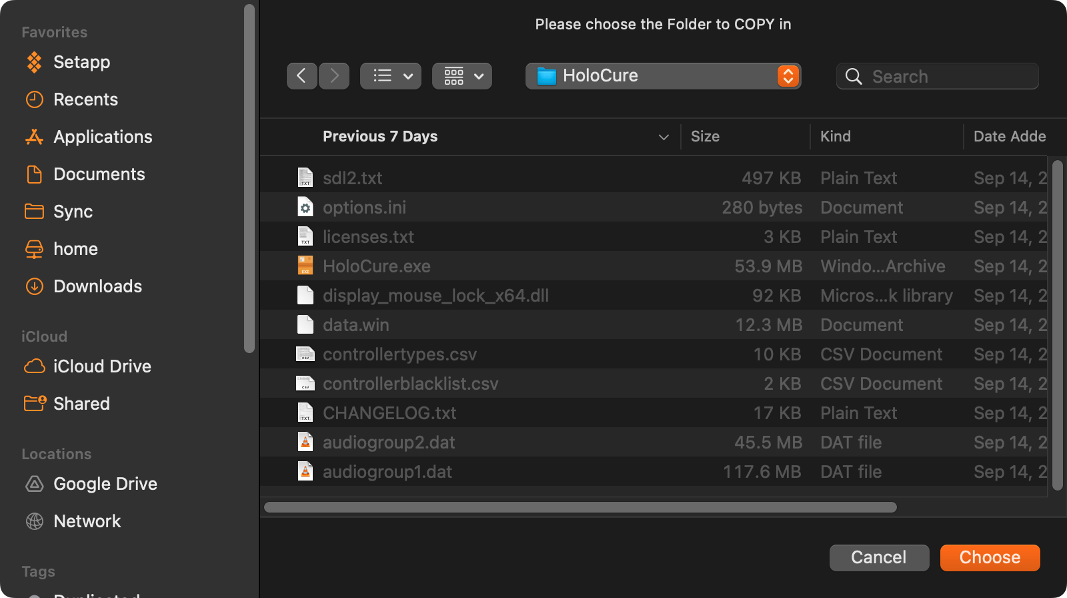
Task: Select the controllerblacklist.csv file name
Action: [x=411, y=384]
